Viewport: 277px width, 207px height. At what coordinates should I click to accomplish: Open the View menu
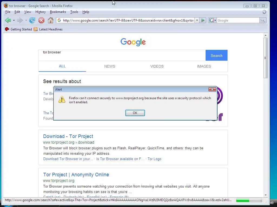(x=28, y=12)
